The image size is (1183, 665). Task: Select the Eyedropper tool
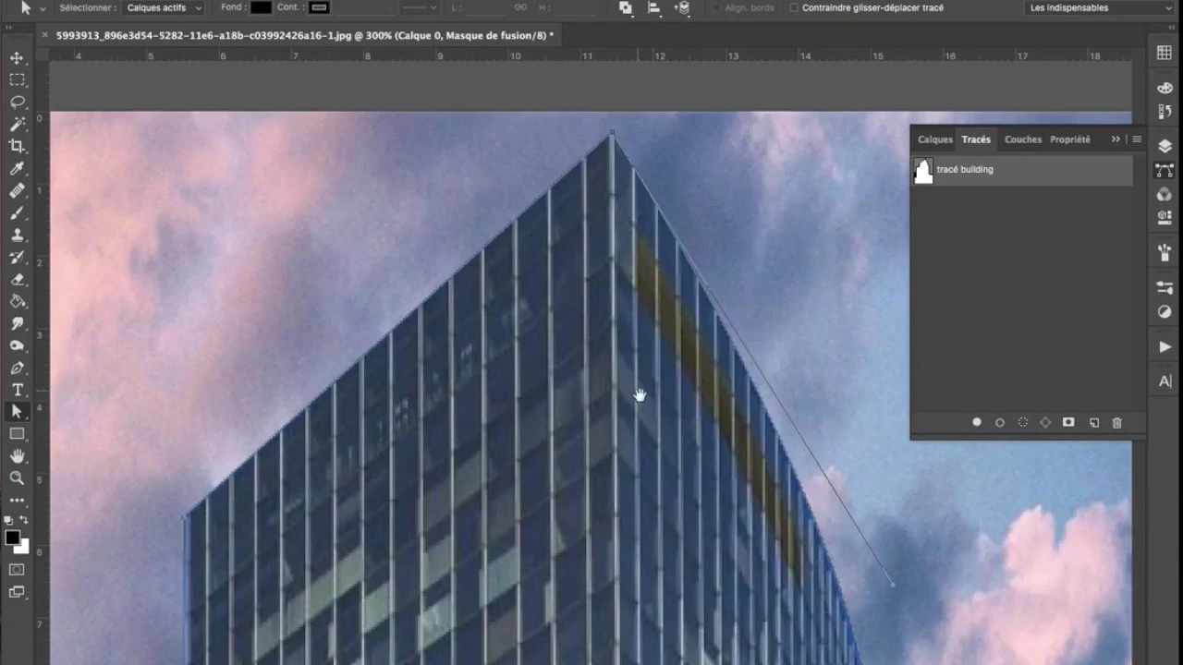point(17,168)
